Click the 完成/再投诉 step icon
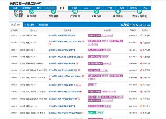This screenshot has width=166, height=119. tap(140, 11)
